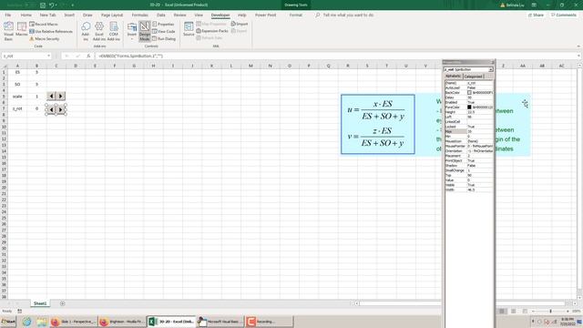The height and width of the screenshot is (328, 583).
Task: Start Record Macro
Action: click(x=44, y=25)
